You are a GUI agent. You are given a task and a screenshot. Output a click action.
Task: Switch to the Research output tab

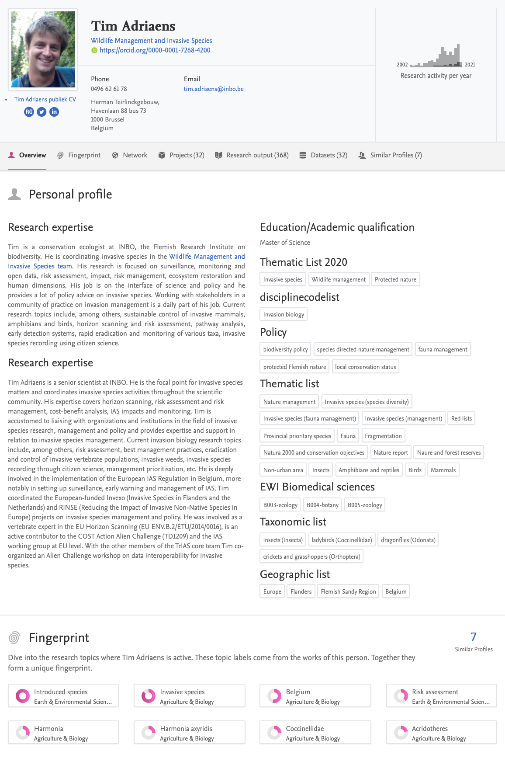257,155
